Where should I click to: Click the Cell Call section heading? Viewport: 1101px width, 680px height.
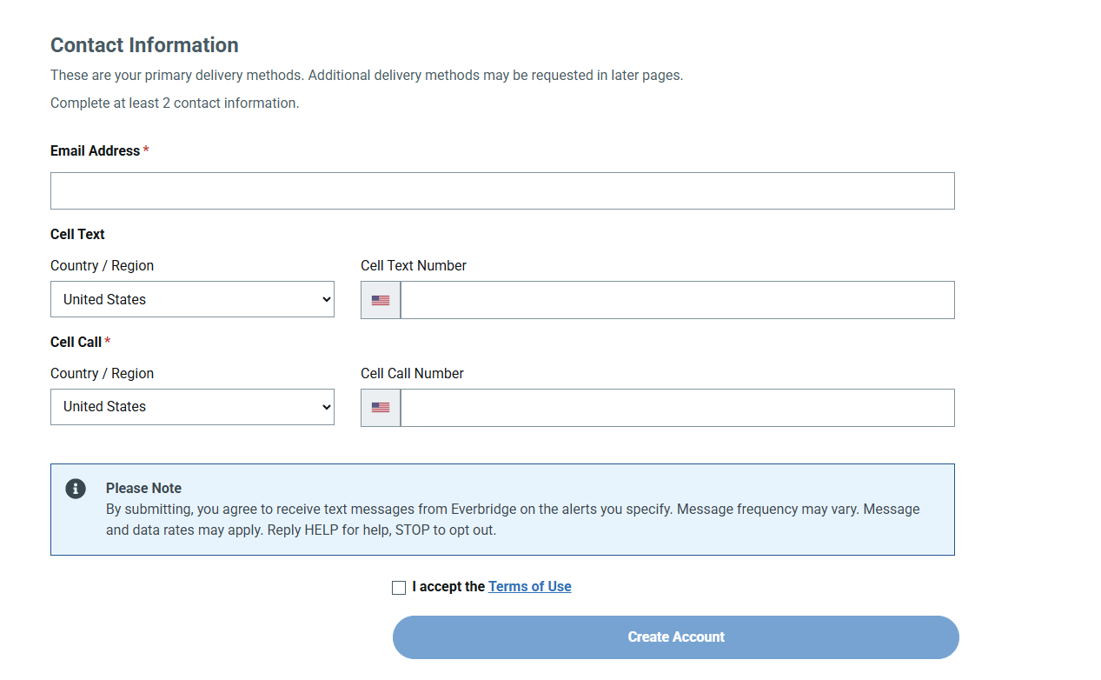pyautogui.click(x=75, y=342)
